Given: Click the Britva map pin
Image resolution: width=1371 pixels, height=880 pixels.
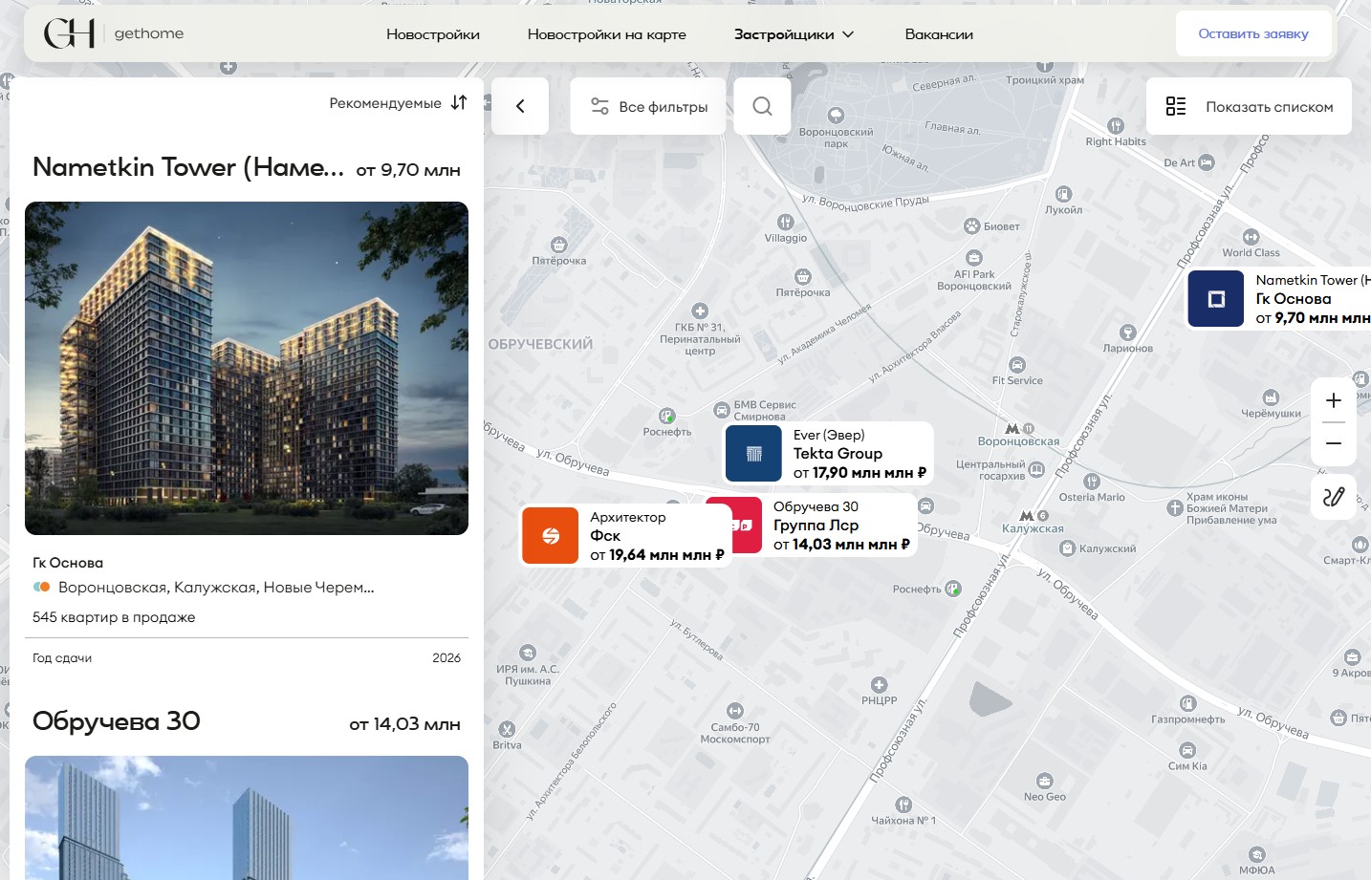Looking at the screenshot, I should (507, 729).
